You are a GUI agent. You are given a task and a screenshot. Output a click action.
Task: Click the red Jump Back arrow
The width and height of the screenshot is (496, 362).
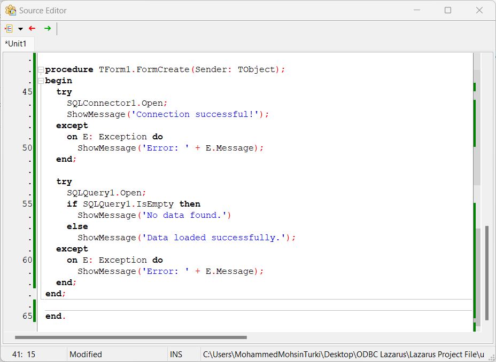[x=32, y=28]
